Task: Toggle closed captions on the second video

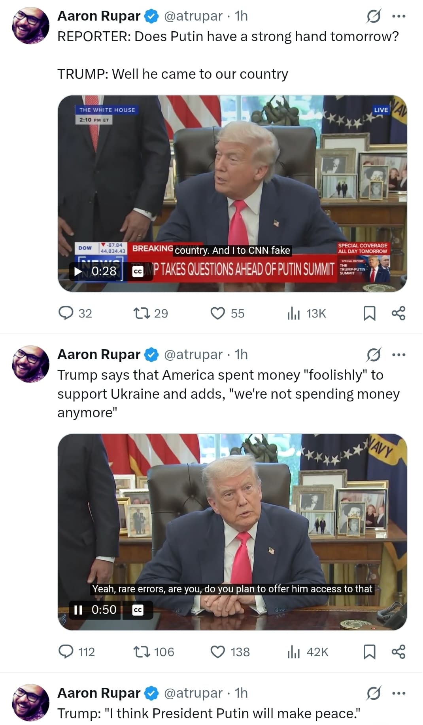Action: pyautogui.click(x=138, y=610)
